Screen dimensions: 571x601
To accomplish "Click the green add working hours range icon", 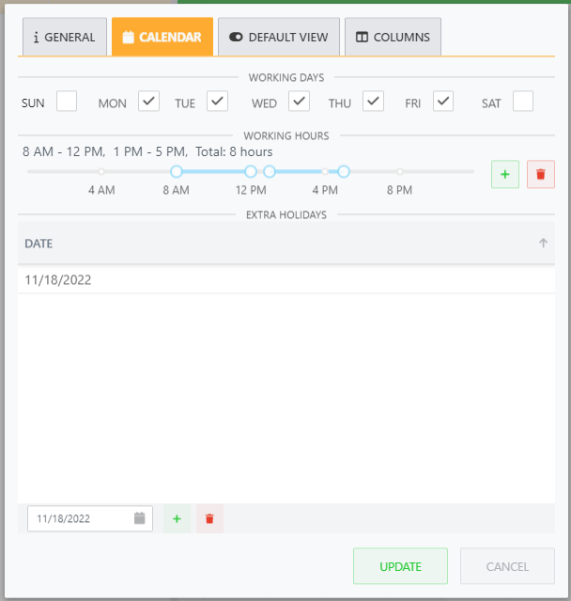I will click(x=504, y=174).
